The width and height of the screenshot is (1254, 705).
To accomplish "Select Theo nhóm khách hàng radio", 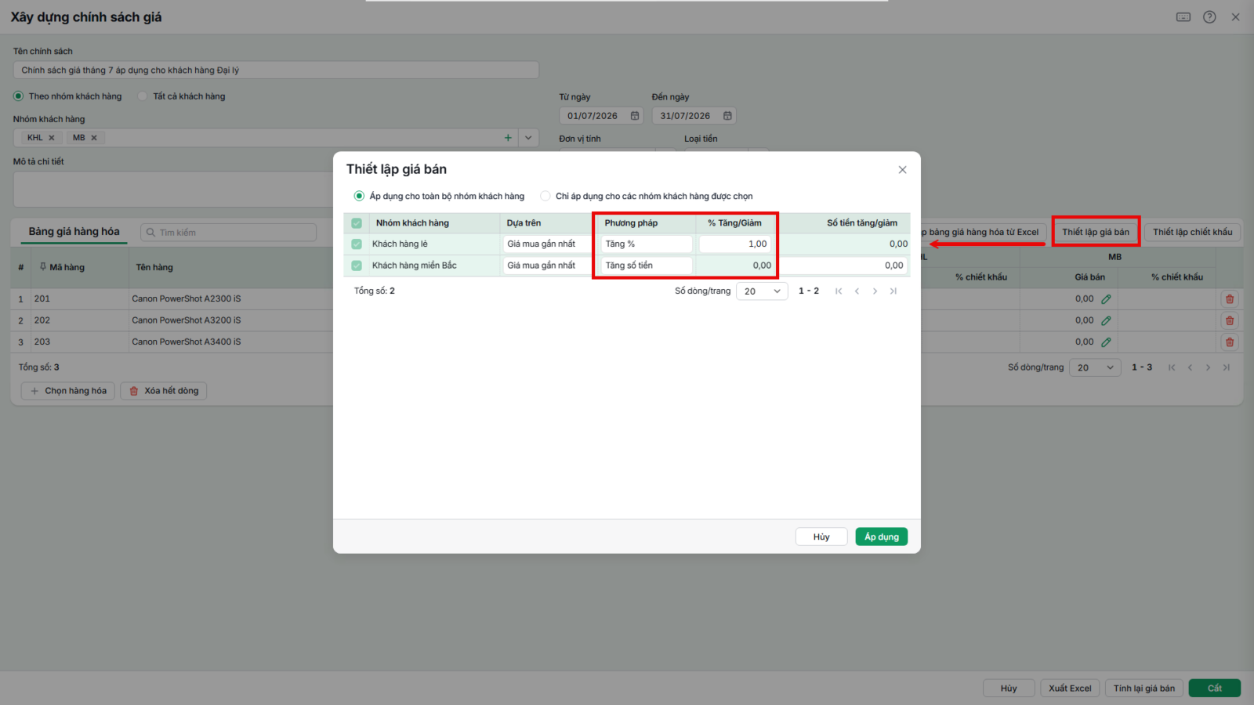I will (18, 96).
